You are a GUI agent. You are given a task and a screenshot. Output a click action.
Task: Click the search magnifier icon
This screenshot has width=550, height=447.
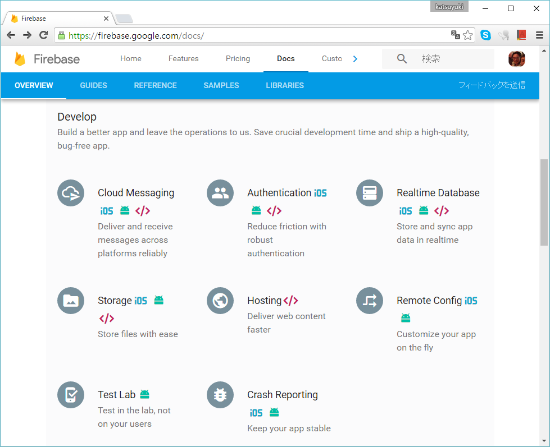coord(402,59)
